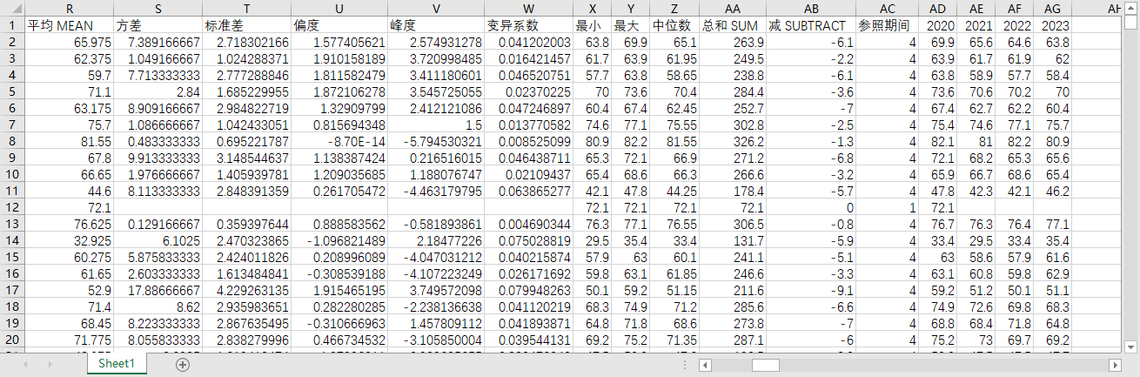
Task: Select column U header
Action: click(x=339, y=8)
